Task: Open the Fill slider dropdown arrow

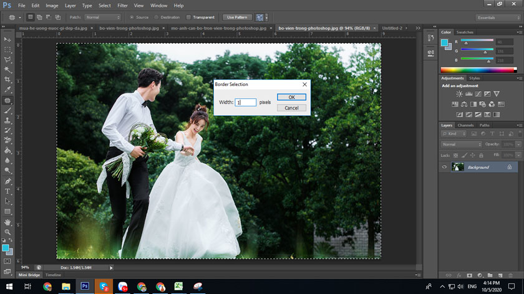Action: pos(518,156)
